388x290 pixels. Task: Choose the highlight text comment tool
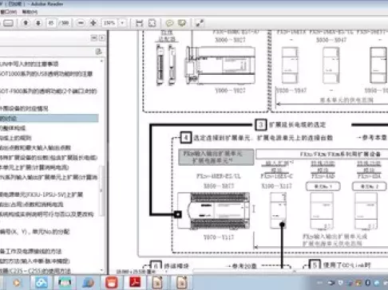(x=182, y=23)
